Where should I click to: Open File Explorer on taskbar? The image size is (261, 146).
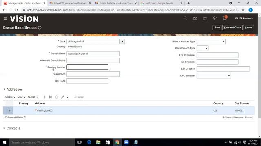[x=98, y=142]
